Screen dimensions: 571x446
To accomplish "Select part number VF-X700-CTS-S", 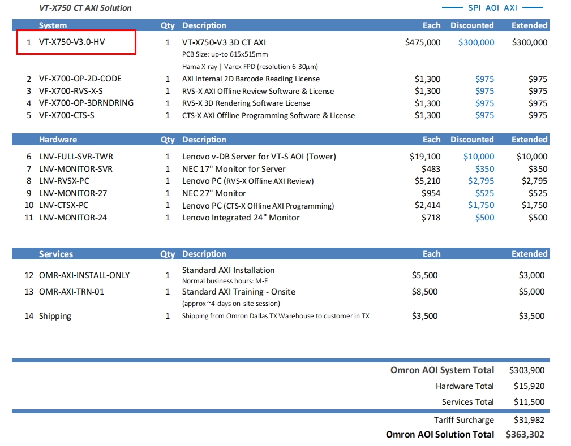I will (66, 115).
